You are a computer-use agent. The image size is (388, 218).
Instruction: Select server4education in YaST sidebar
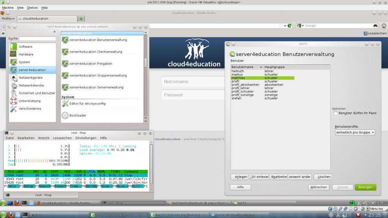[33, 70]
